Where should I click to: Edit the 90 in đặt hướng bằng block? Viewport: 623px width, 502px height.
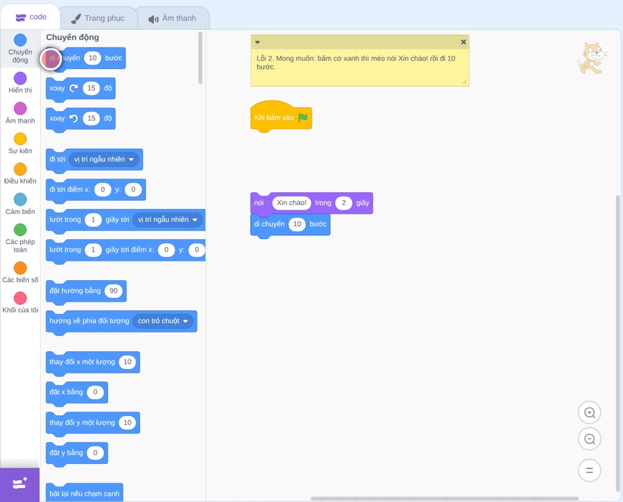pos(113,291)
